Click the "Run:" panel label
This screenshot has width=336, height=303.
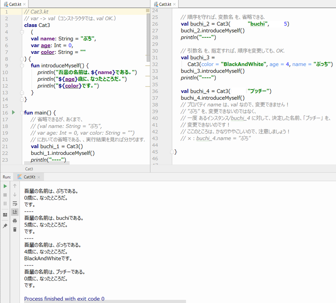pos(7,177)
